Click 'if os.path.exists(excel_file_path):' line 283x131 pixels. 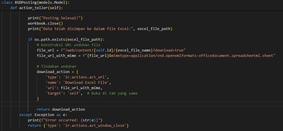(66, 40)
